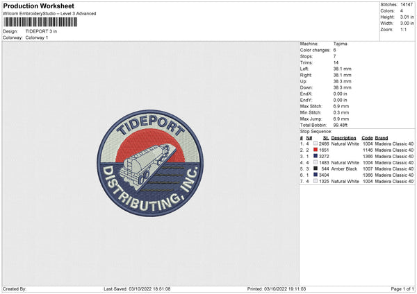The height and width of the screenshot is (294, 417).
Task: Click 'Last Saved: 03/10/2022 18:51:08' footer text
Action: point(137,289)
